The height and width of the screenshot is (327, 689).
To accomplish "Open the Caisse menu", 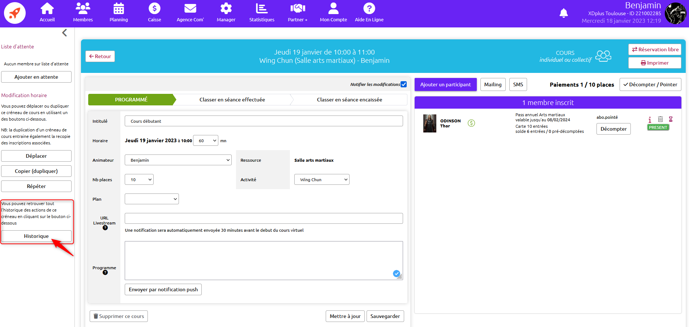I will coord(154,13).
